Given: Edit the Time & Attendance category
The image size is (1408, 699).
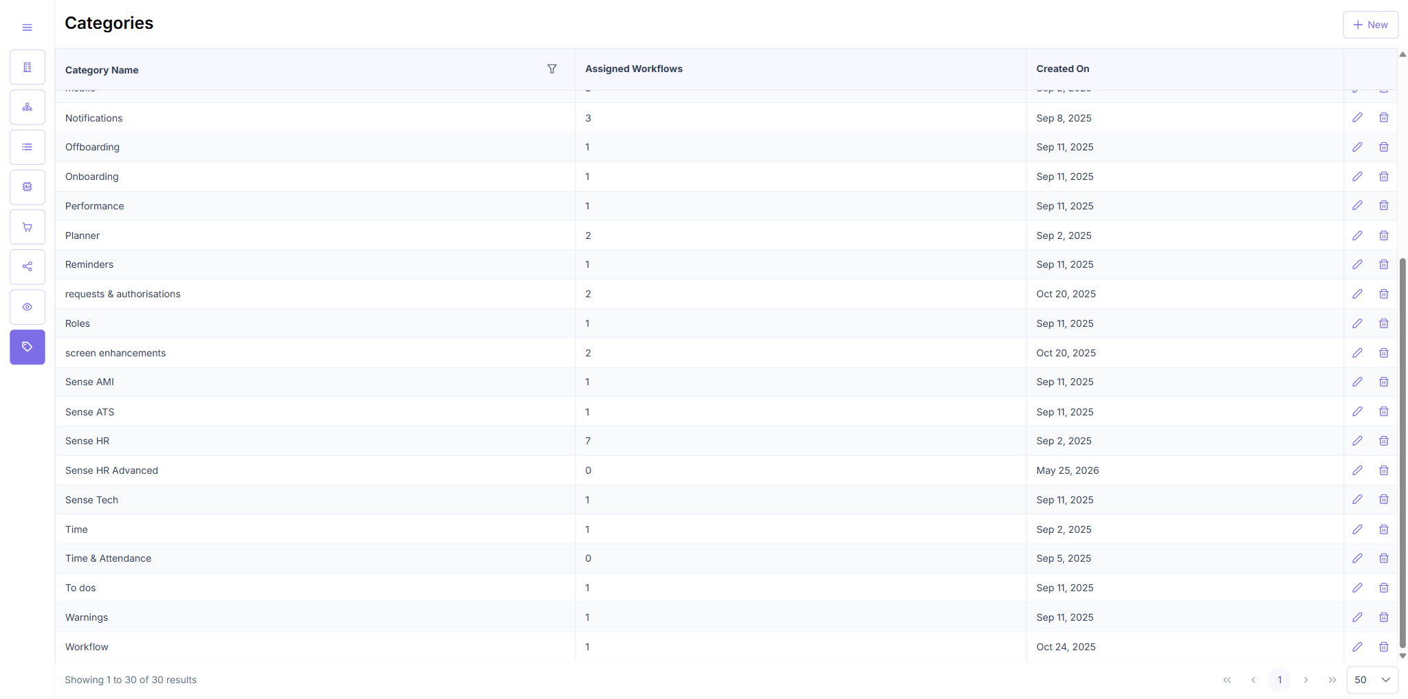Looking at the screenshot, I should pyautogui.click(x=1357, y=558).
